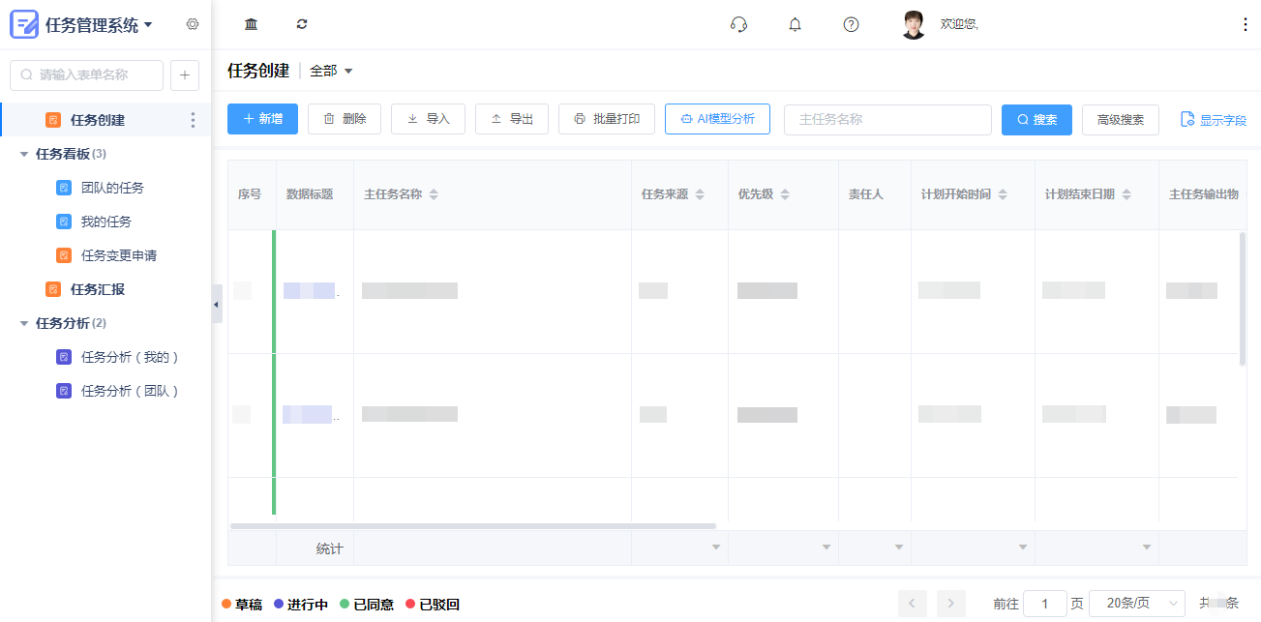Focus the 主任务名称 search field

pyautogui.click(x=887, y=120)
